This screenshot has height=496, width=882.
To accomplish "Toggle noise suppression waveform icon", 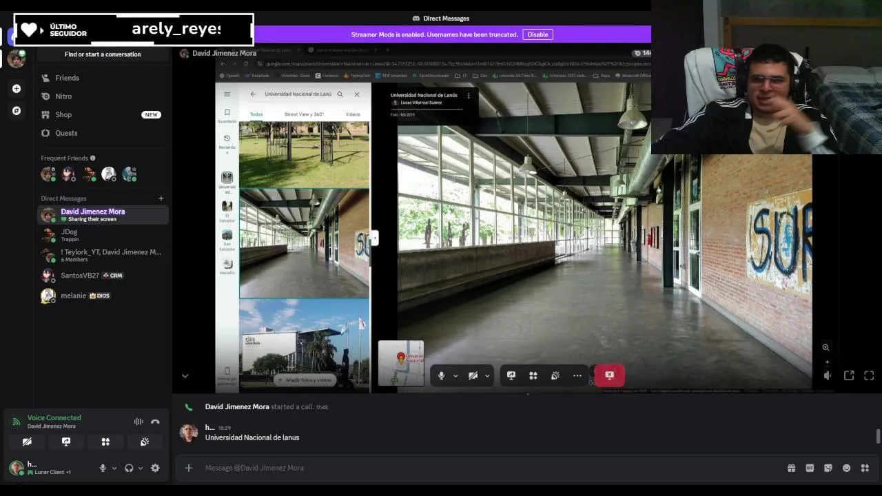I will pyautogui.click(x=139, y=422).
